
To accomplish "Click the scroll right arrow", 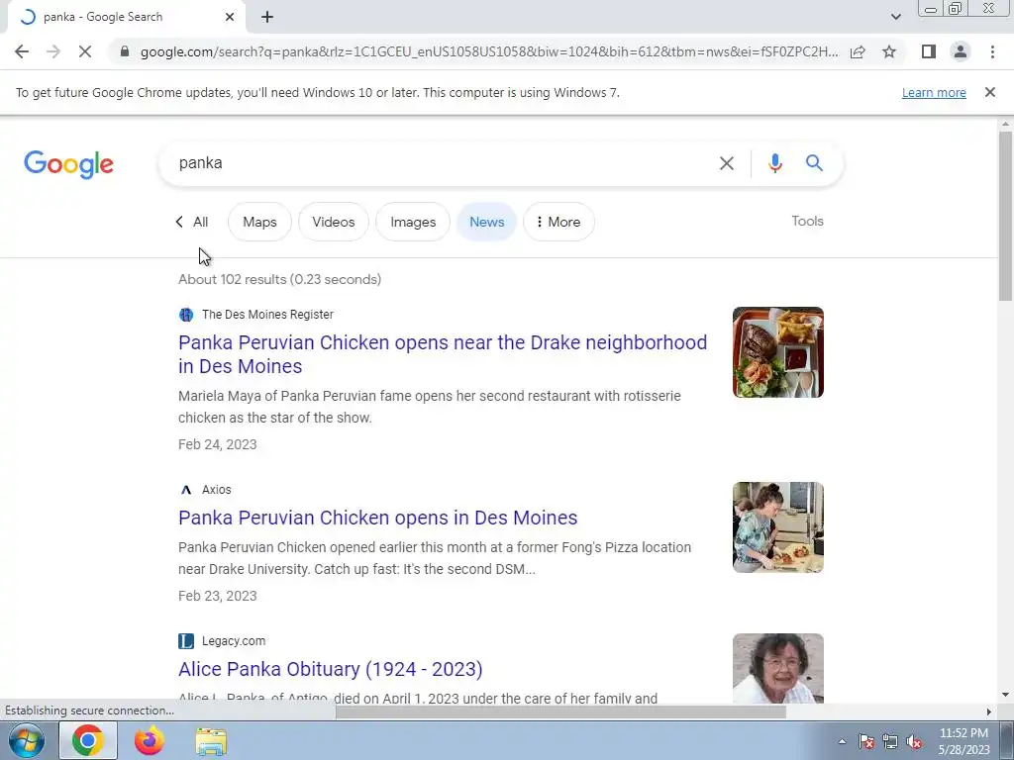I will coord(989,712).
